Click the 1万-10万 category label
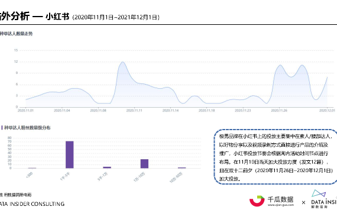Image resolution: width=337 pixels, height=213 pixels. point(140,177)
